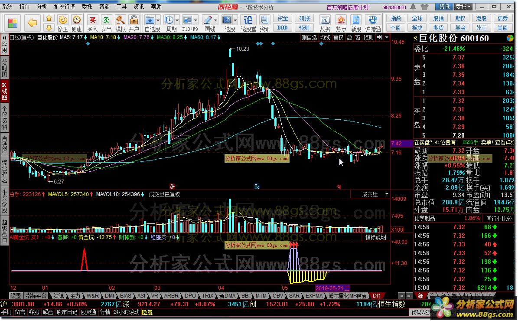Toggle 叠 overlay mode

point(349,37)
